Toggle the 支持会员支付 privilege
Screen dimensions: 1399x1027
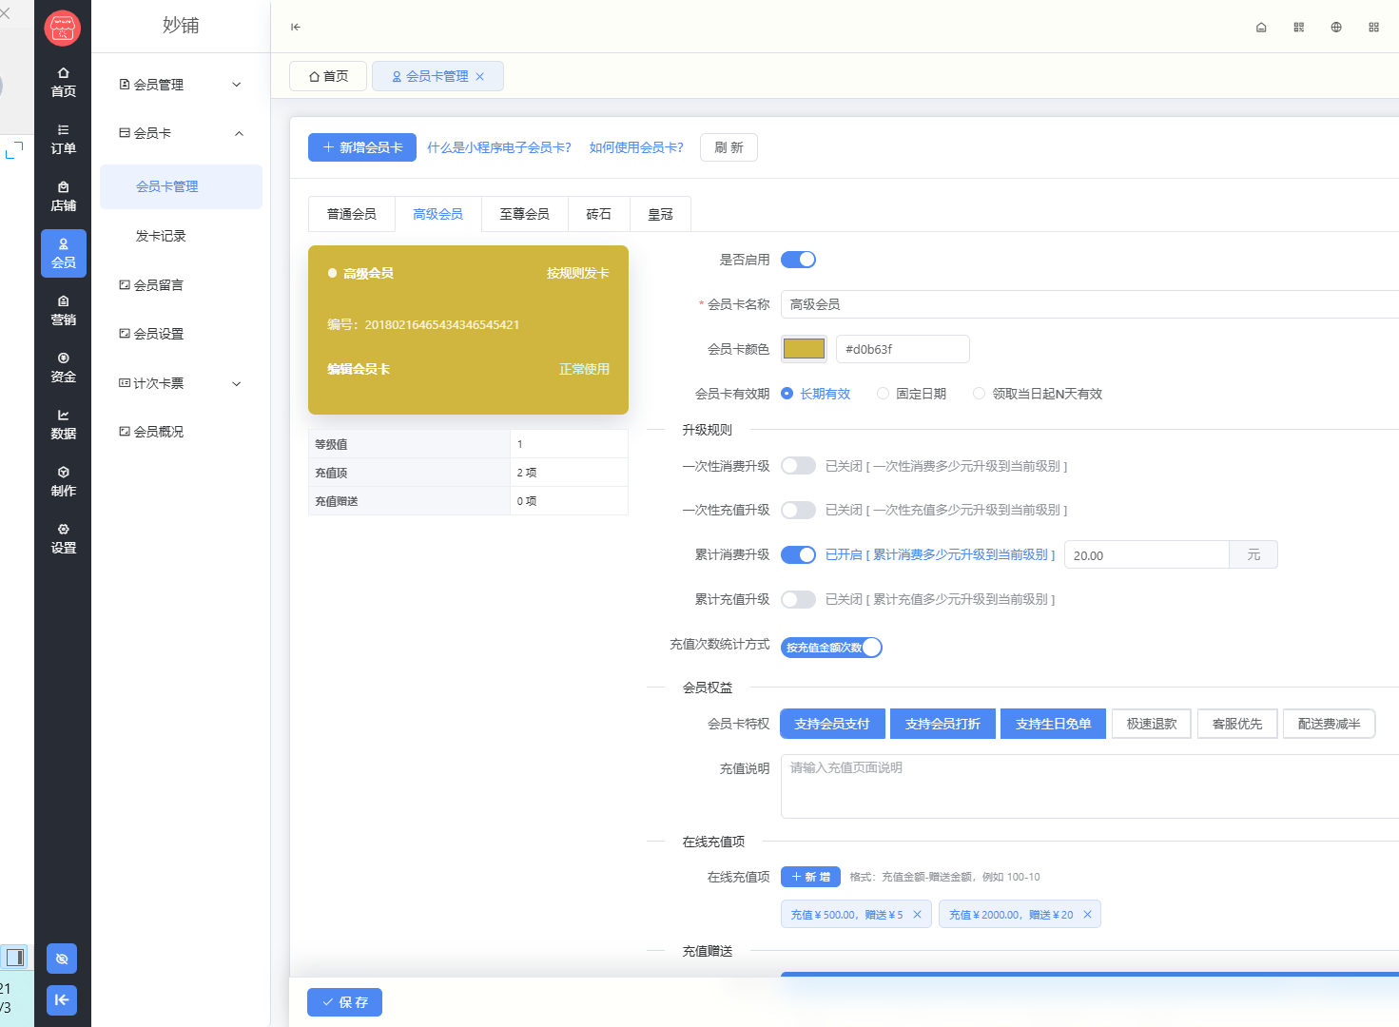coord(832,724)
